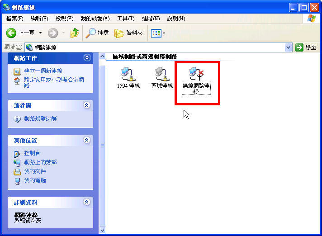Click the green 移至 go arrow
Viewport: 322px width, 236px height.
pos(299,47)
